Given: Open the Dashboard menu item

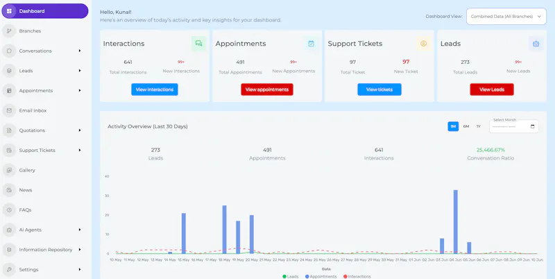Looking at the screenshot, I should [45, 11].
